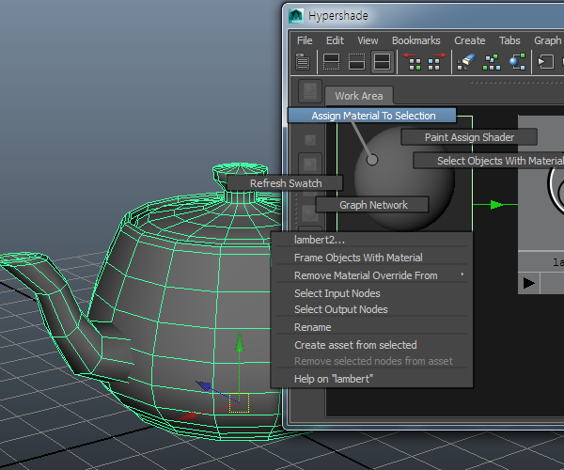This screenshot has height=470, width=564.
Task: Toggle the Create bar panel icon
Action: (303, 62)
